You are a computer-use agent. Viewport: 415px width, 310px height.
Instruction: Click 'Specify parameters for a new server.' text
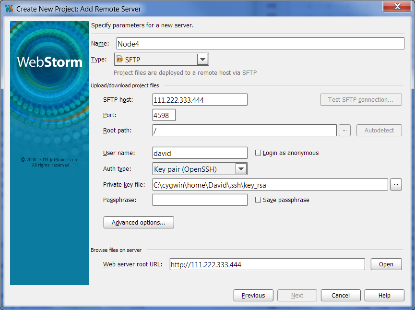click(142, 25)
